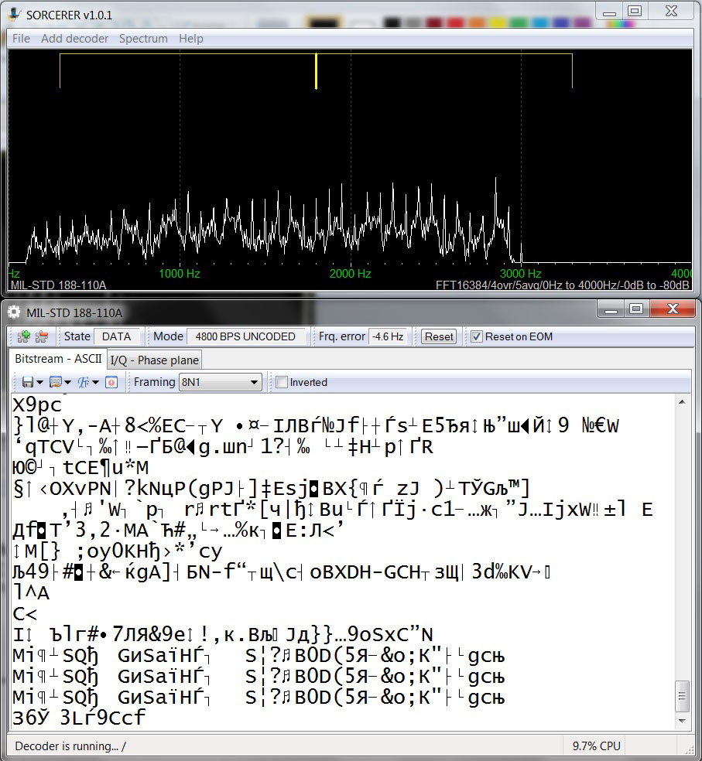
Task: Click the text display options icon
Action: pyautogui.click(x=56, y=383)
